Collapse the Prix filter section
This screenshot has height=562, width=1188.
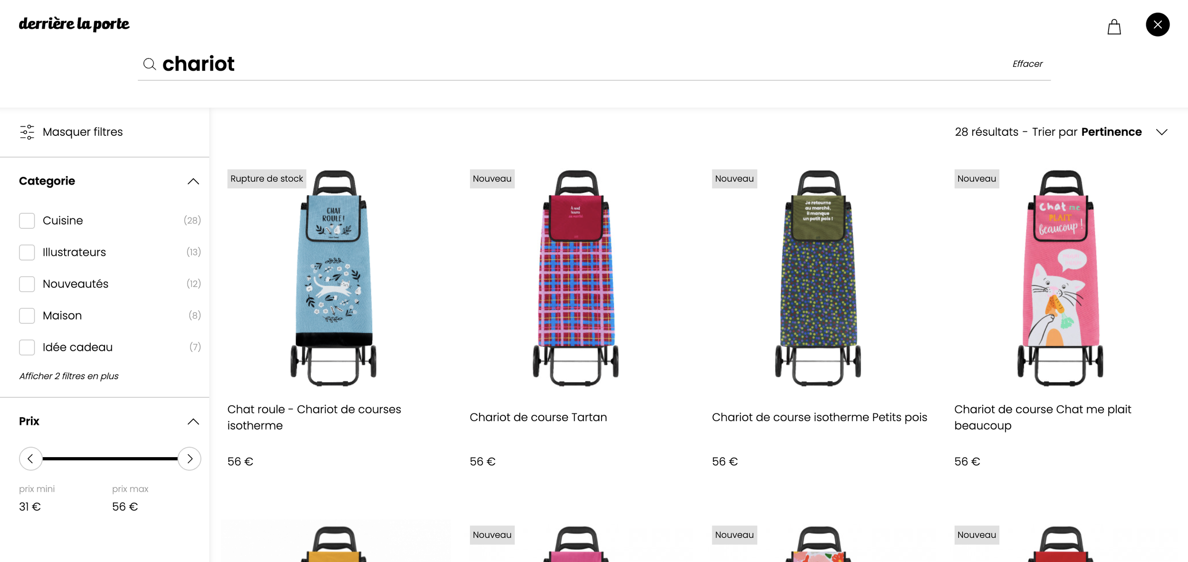point(193,421)
